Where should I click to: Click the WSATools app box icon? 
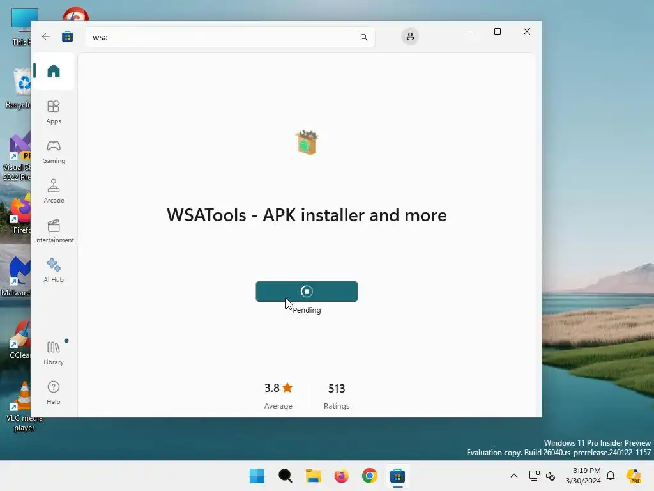click(307, 143)
